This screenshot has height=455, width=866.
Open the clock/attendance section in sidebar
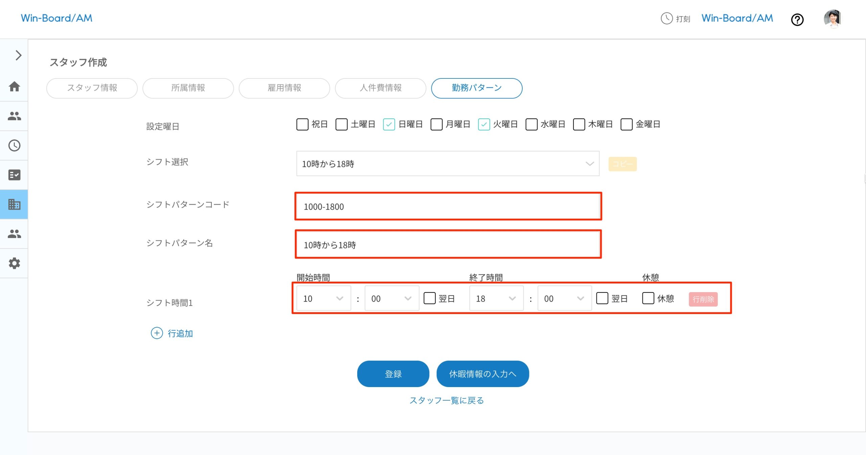click(x=14, y=145)
